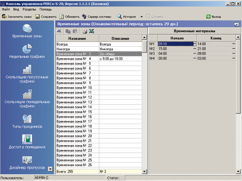Open the Недельные графики section
Viewport: 242px width, 181px height.
(27, 51)
